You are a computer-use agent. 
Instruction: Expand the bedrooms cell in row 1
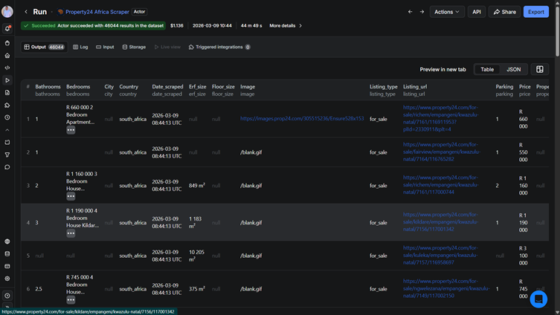click(71, 130)
